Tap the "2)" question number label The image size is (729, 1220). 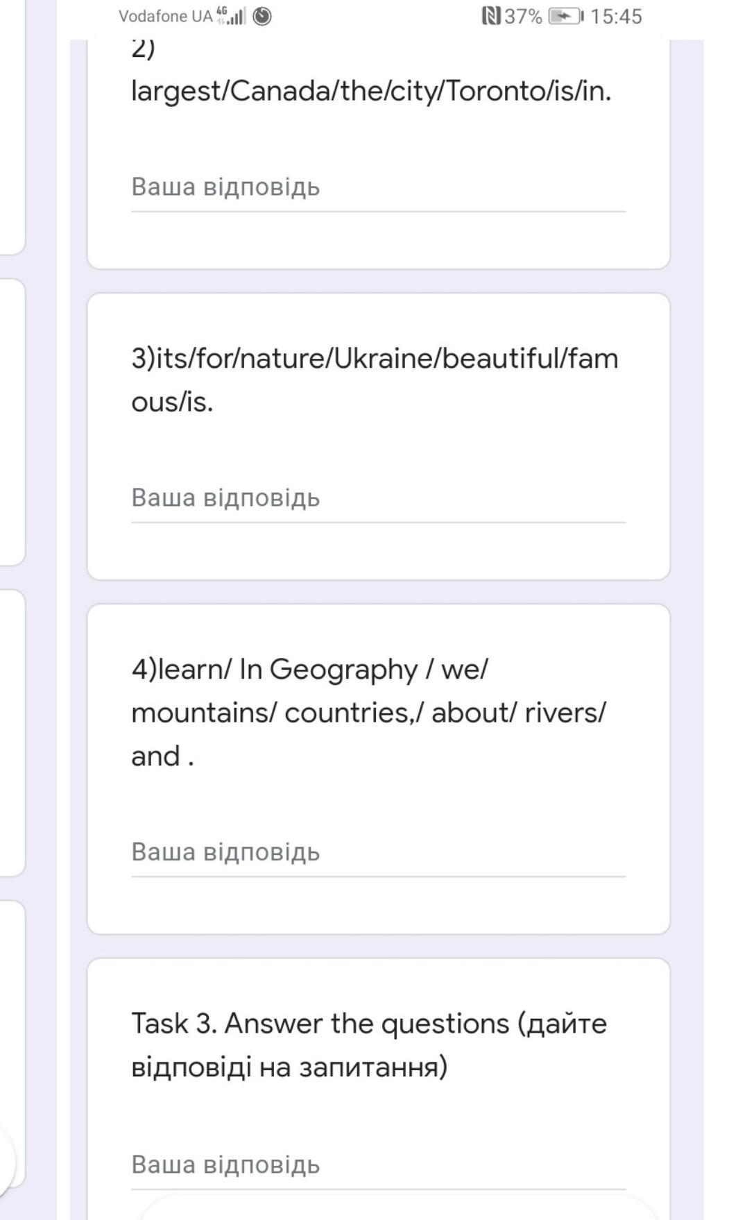(144, 50)
